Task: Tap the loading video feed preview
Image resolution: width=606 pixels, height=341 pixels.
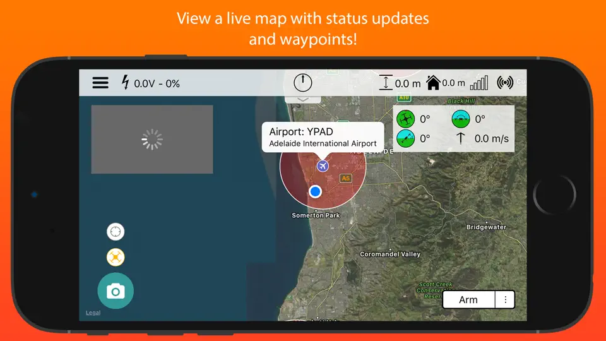Action: (x=152, y=139)
